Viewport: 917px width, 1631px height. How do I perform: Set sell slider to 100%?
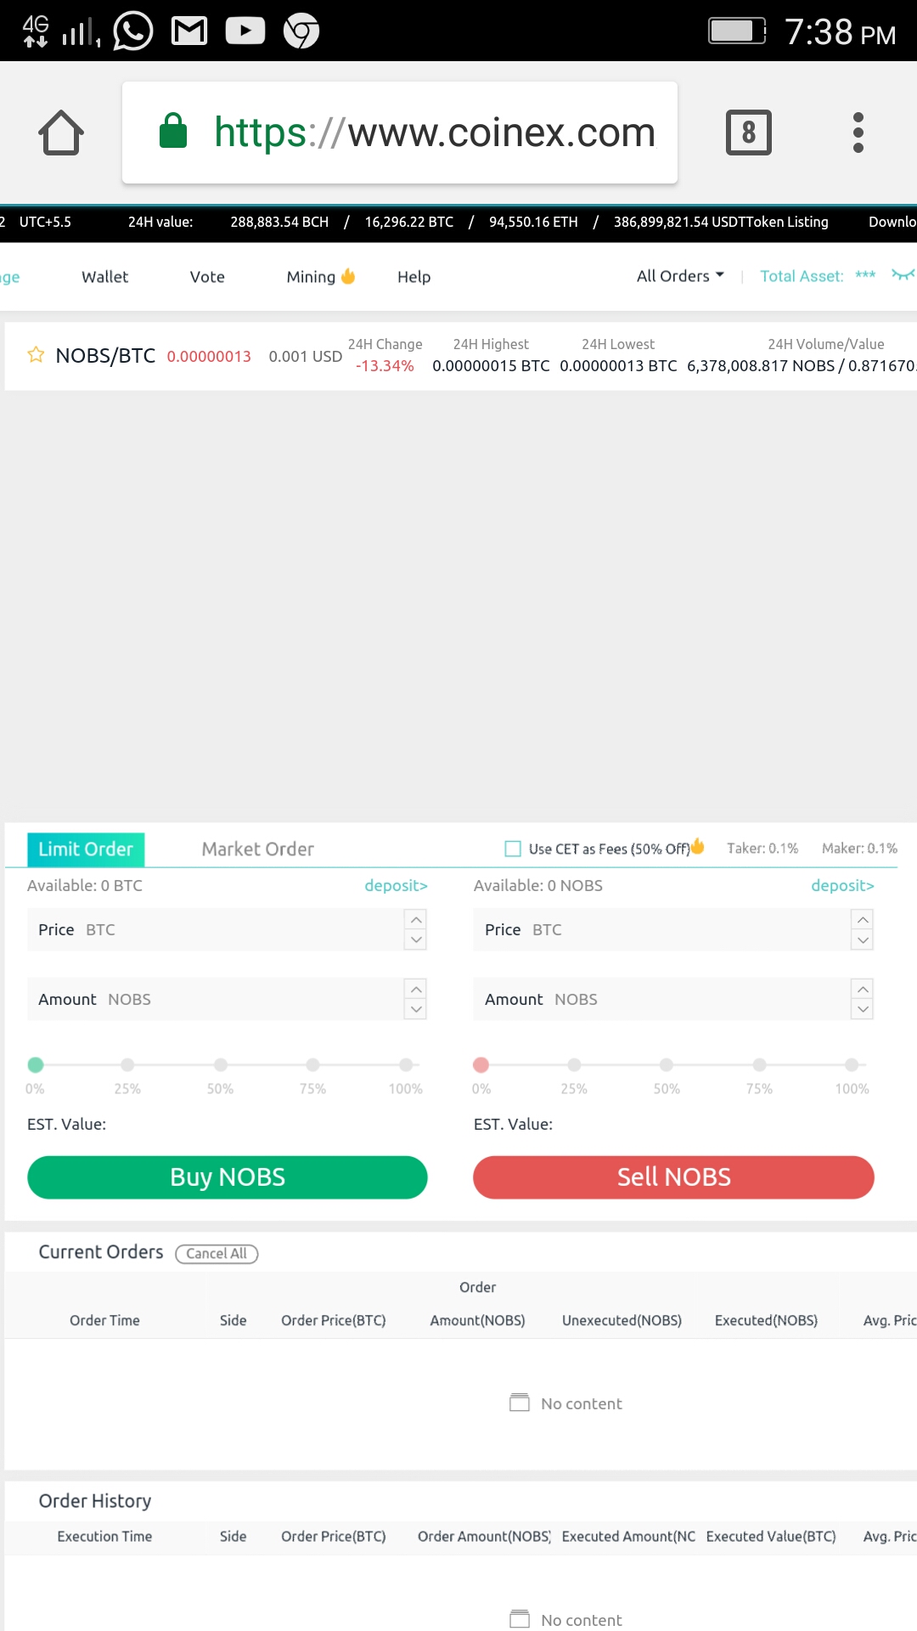click(852, 1064)
